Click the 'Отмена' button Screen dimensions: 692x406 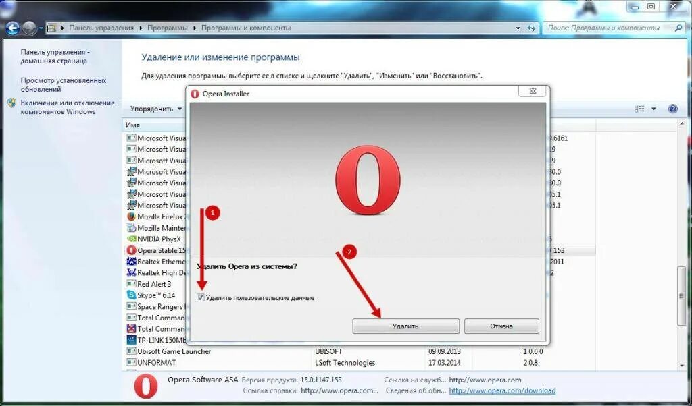coord(501,326)
